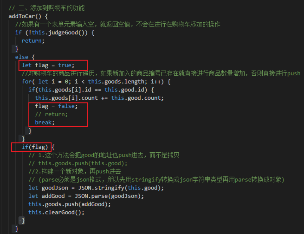Click the top comment about 添加到购物车的功能
Image resolution: width=304 pixels, height=234 pixels.
tap(47, 8)
